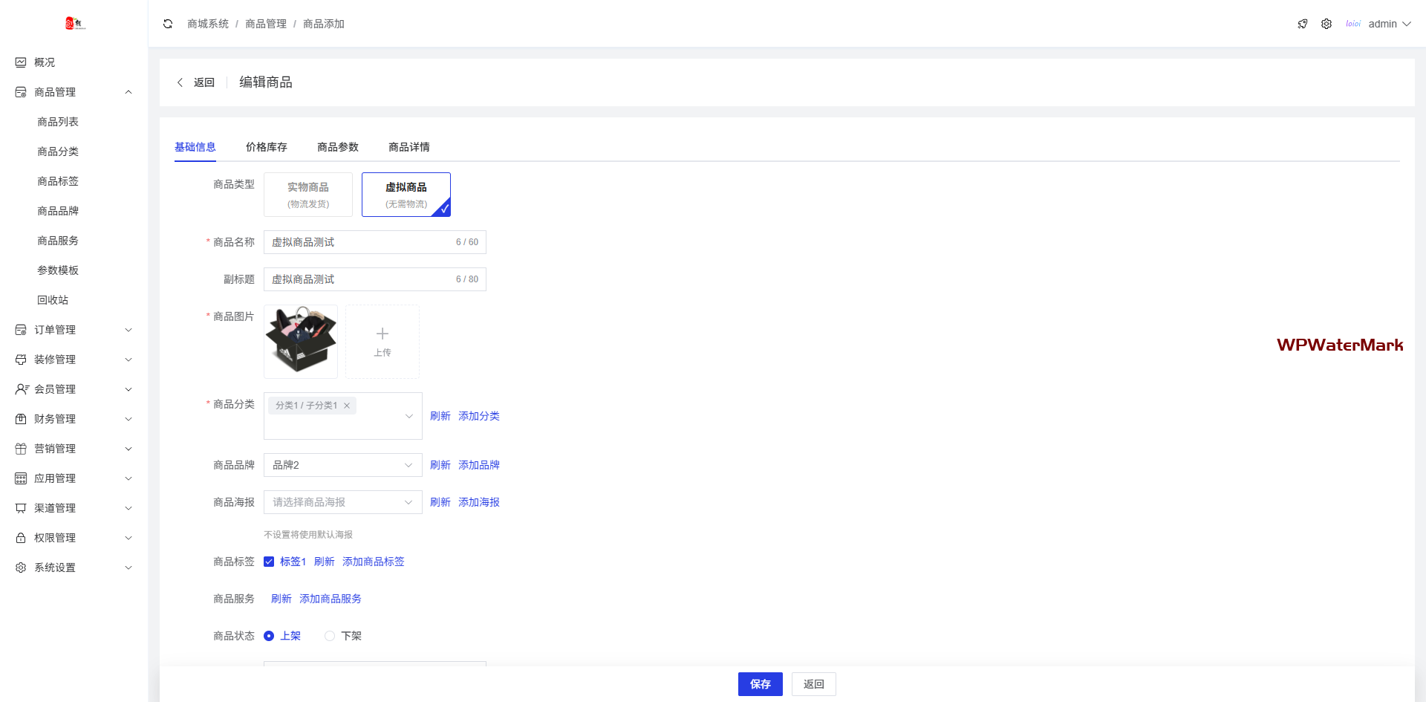The width and height of the screenshot is (1426, 702).
Task: Open settings gear icon in header
Action: [x=1326, y=24]
